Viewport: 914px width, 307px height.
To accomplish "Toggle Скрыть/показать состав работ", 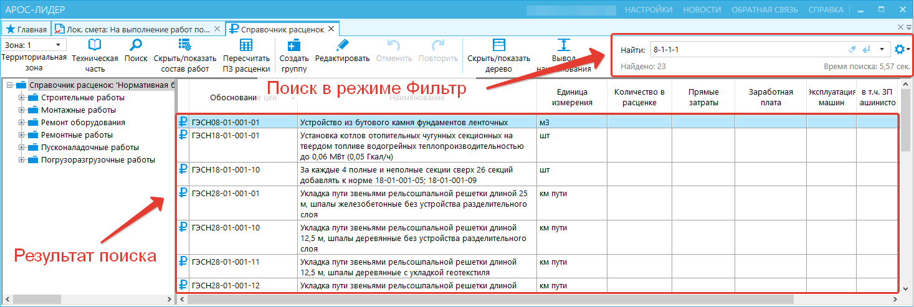I will pyautogui.click(x=185, y=45).
